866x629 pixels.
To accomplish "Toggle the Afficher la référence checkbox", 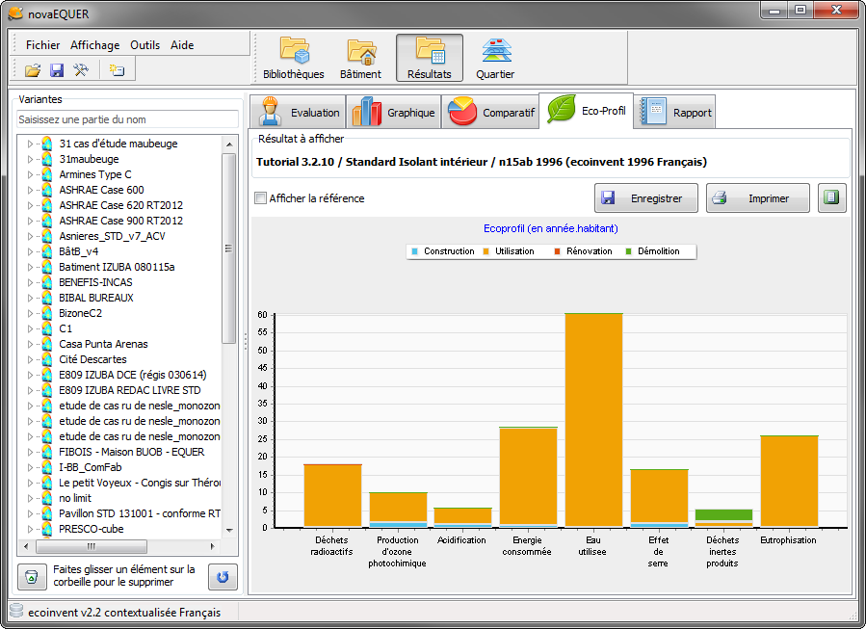I will click(260, 197).
